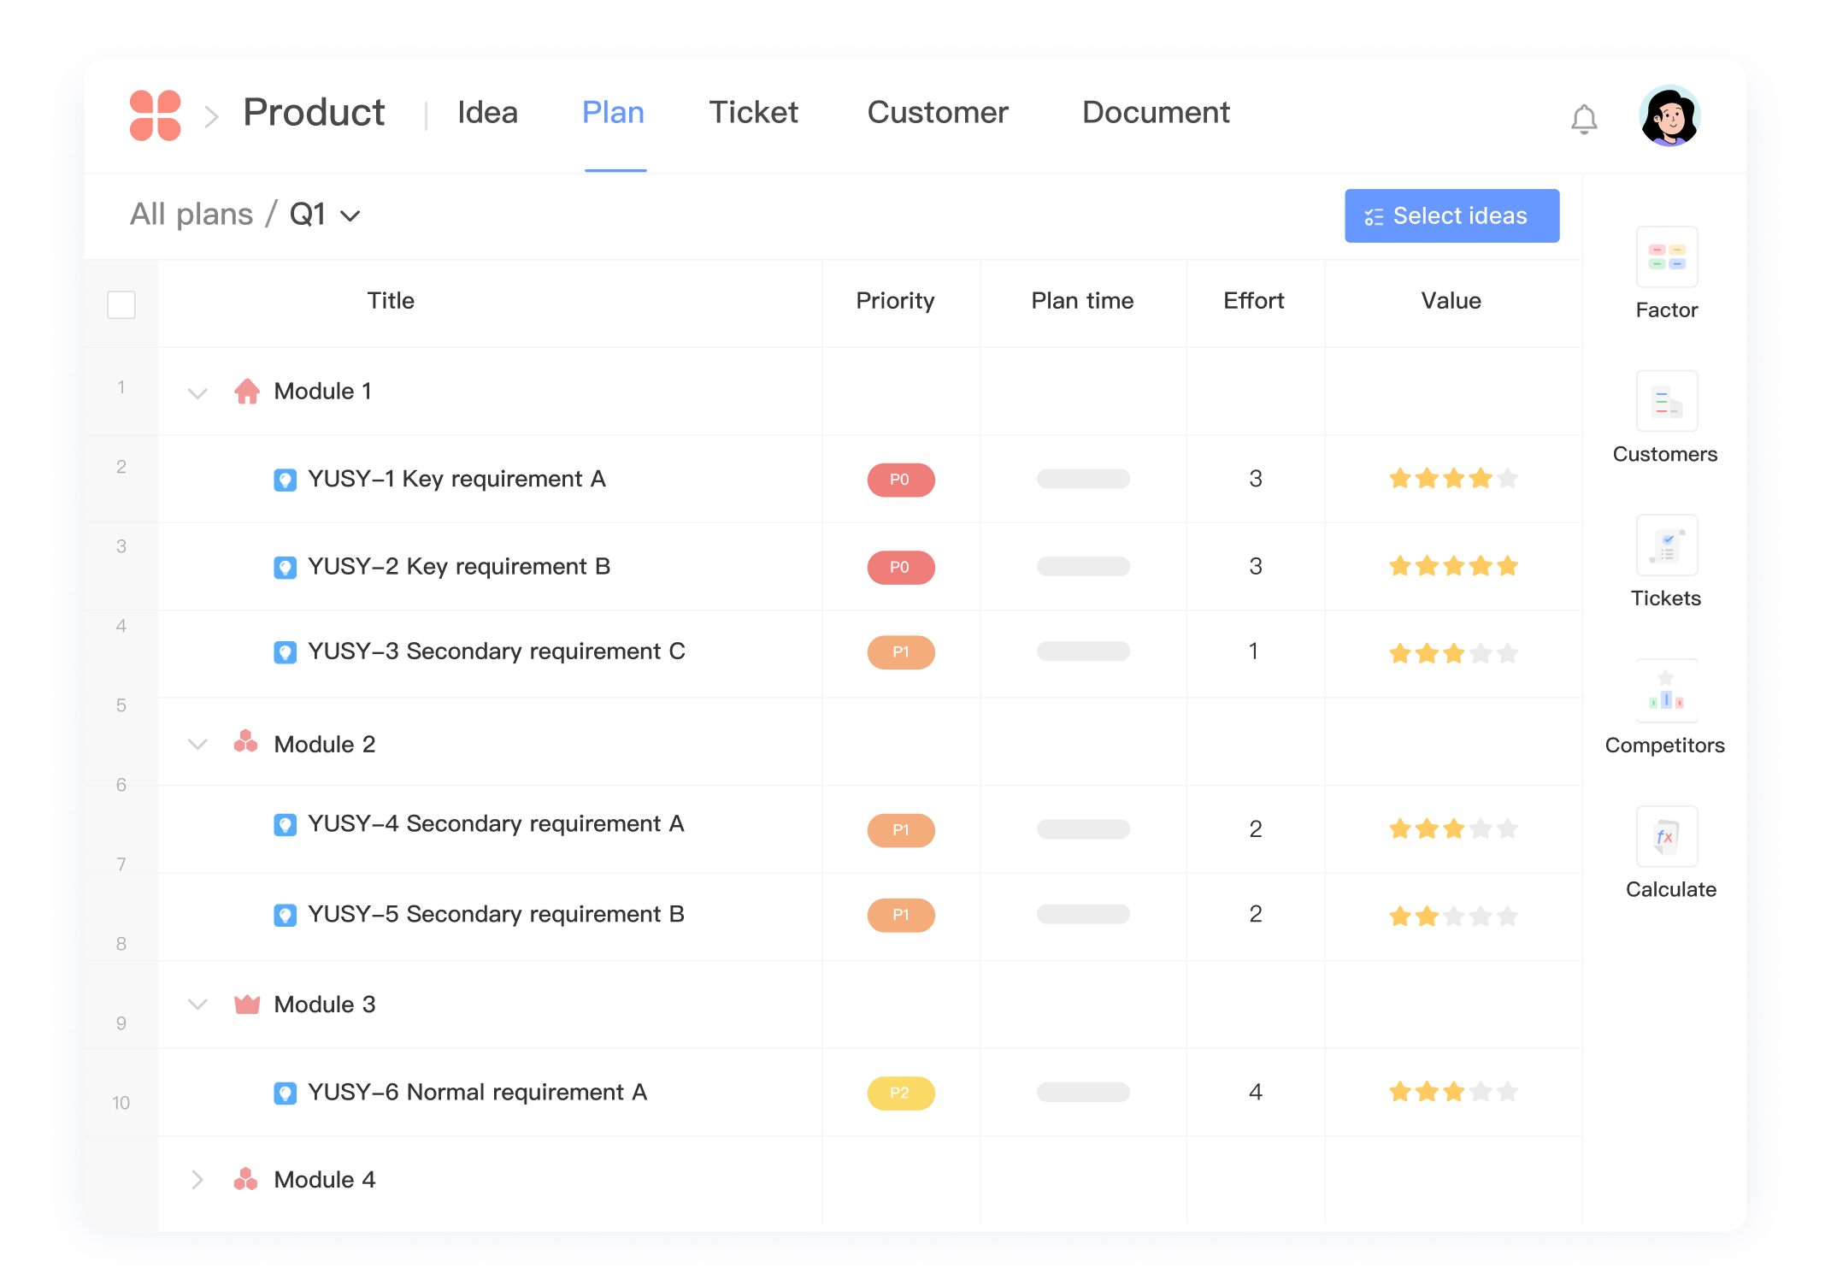Click the notification bell
The image size is (1831, 1285).
(x=1584, y=117)
